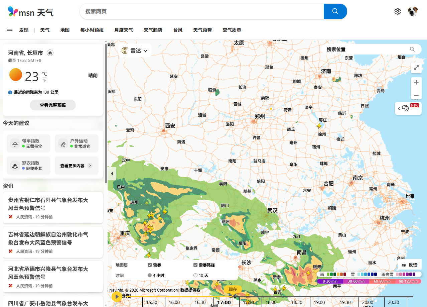Zoom in on the map
The width and height of the screenshot is (427, 307).
coord(416,82)
